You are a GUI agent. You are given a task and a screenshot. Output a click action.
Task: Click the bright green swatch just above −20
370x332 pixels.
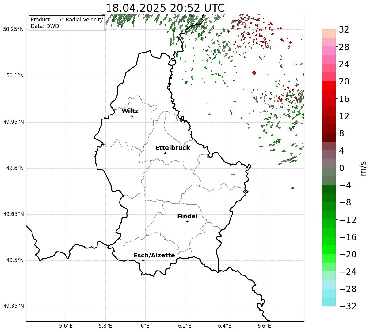[329, 250]
